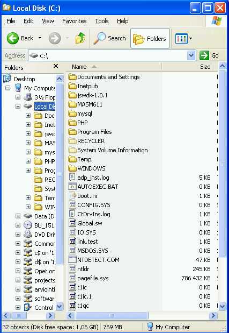Viewport: 229px width, 333px height.
Task: Expand the DVD Drive tree node
Action: 18,234
